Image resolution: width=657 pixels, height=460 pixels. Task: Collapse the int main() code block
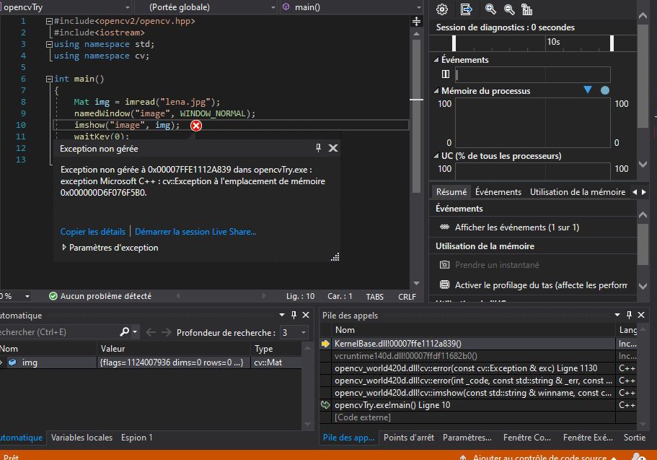(x=49, y=79)
